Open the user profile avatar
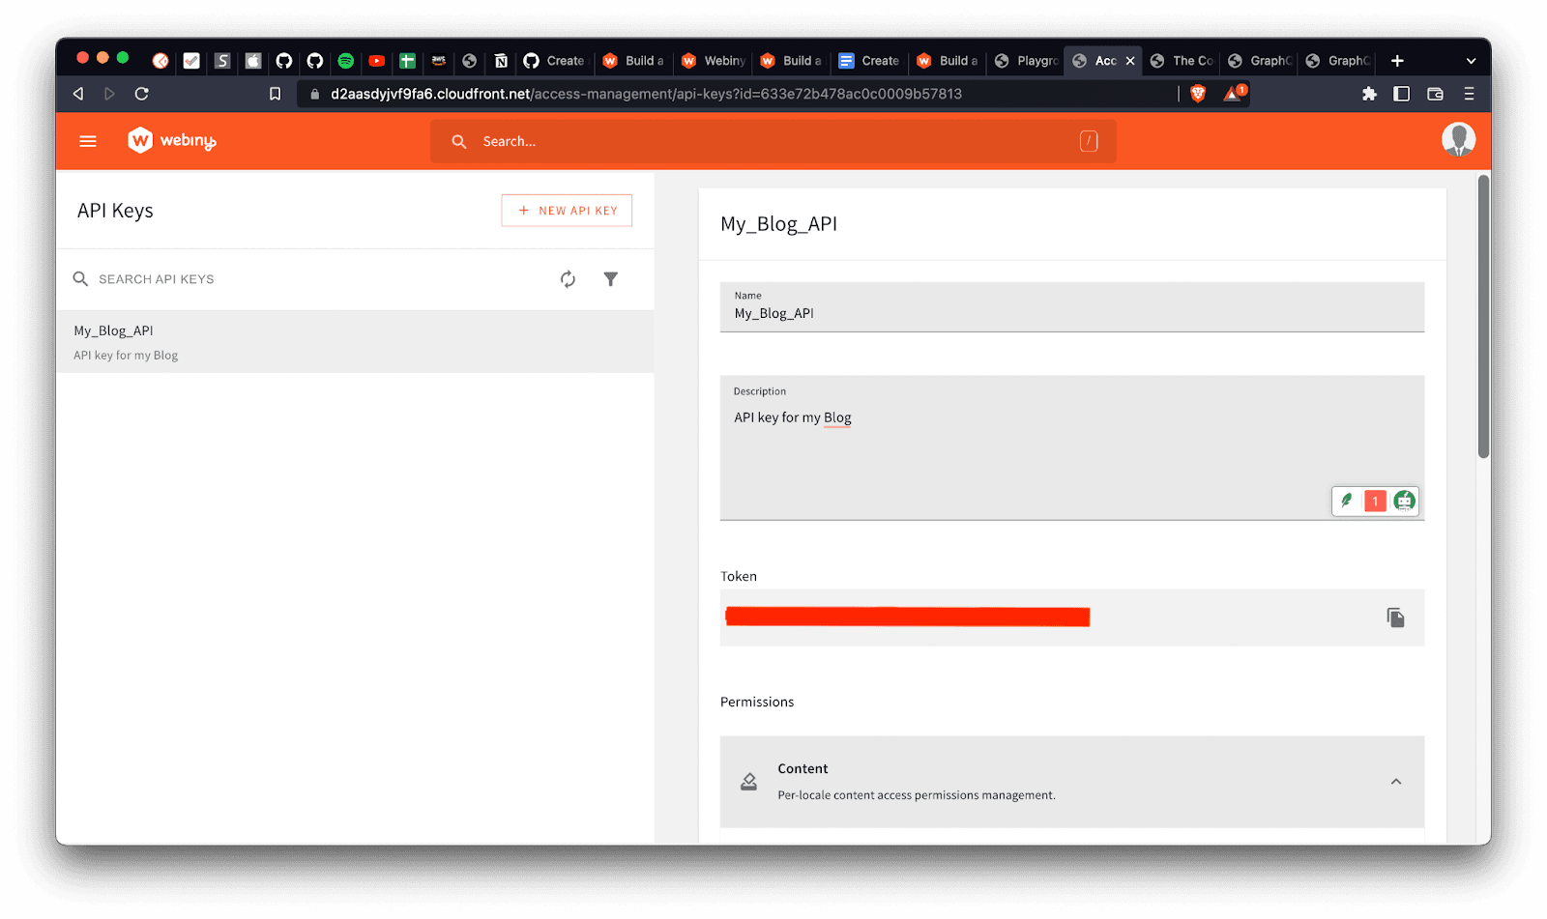This screenshot has width=1547, height=919. [1457, 140]
